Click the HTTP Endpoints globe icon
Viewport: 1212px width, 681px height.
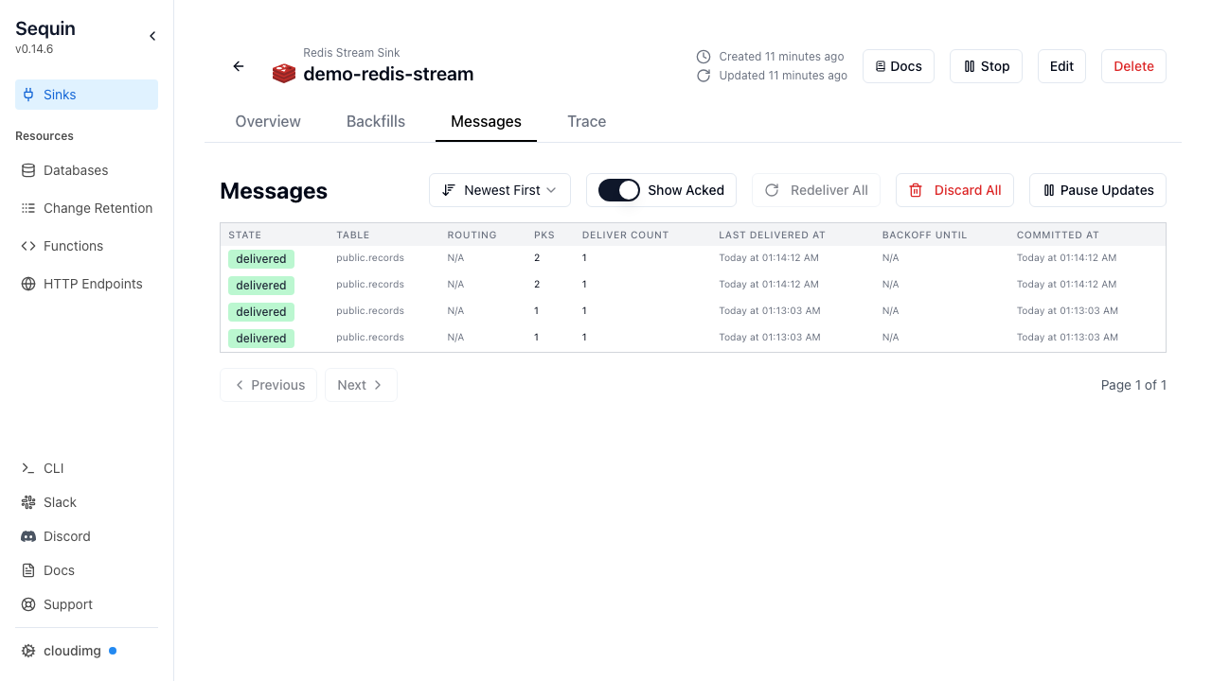28,284
